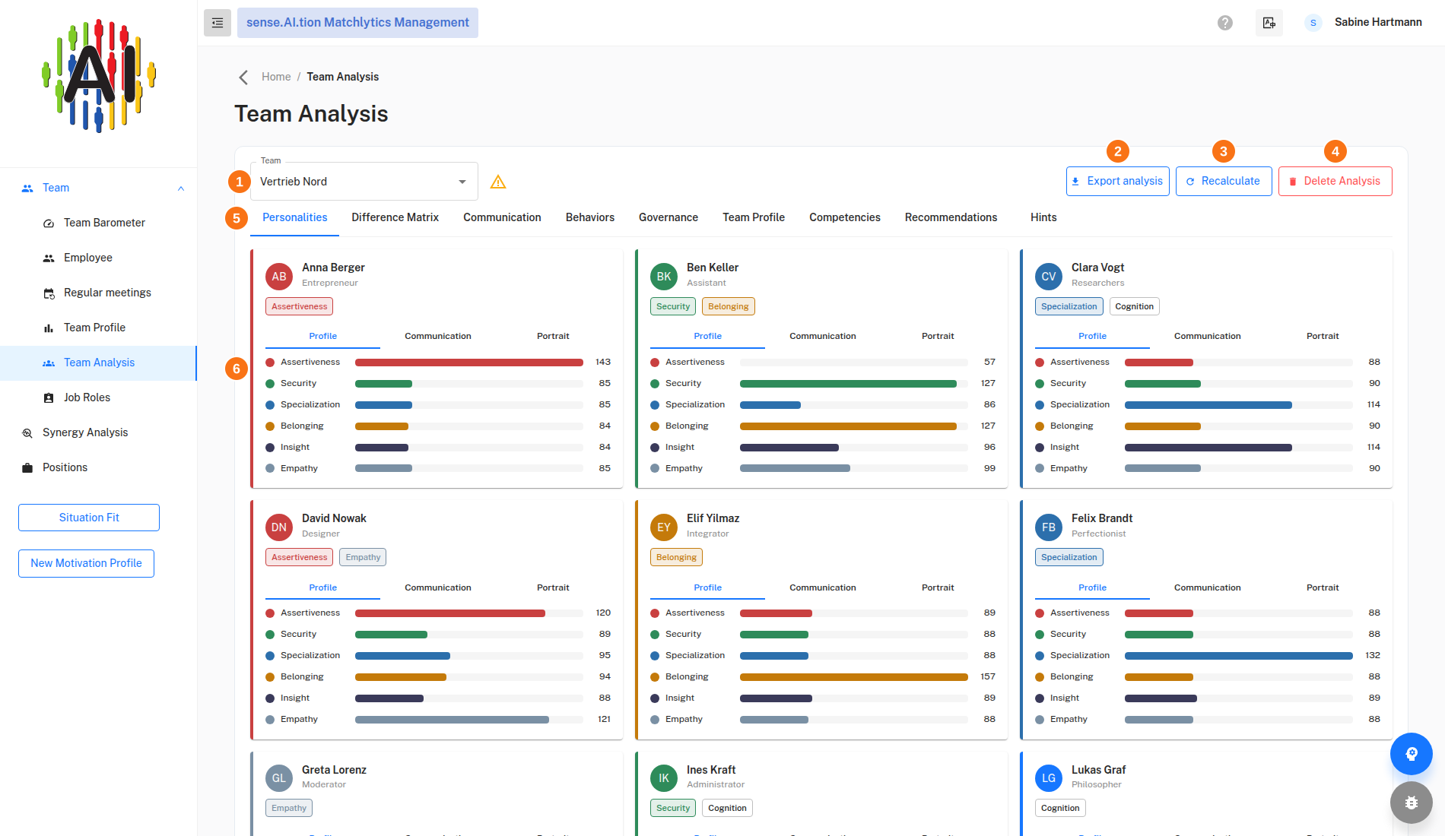Toggle the sidebar menu collapse icon

click(218, 23)
